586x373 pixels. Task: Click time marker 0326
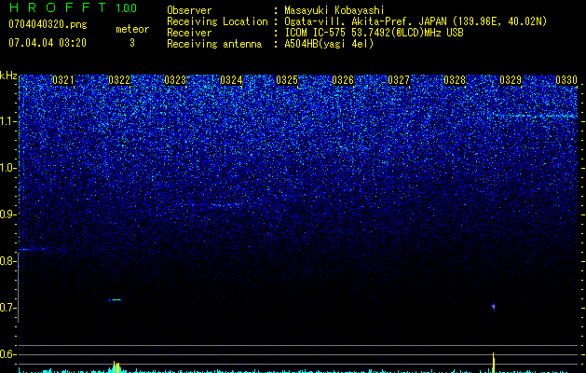pos(343,80)
